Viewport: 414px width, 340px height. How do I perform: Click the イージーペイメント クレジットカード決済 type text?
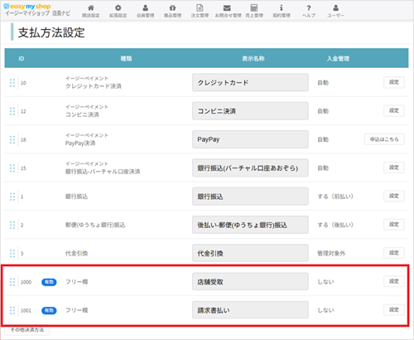(94, 82)
